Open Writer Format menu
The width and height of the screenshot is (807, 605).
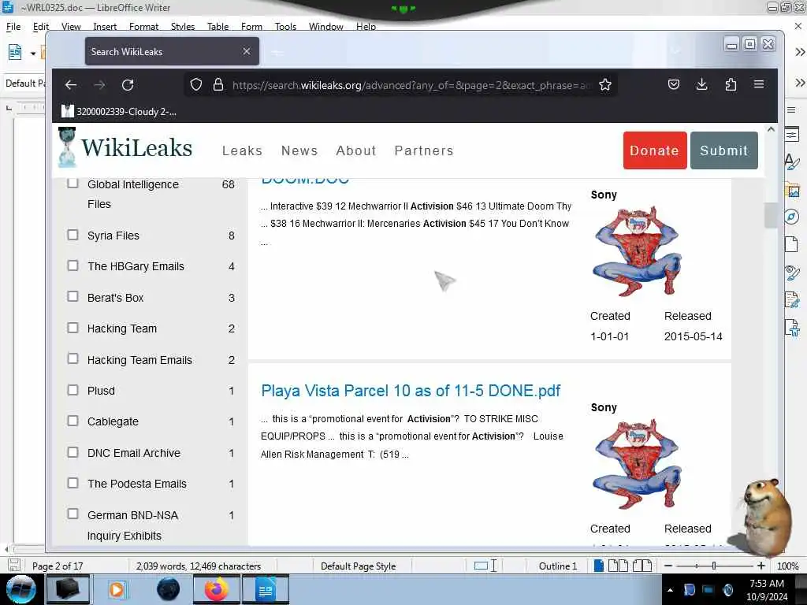click(x=143, y=26)
